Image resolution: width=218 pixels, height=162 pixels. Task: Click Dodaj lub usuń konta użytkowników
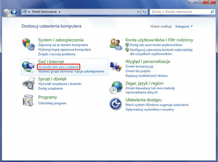click(x=156, y=45)
